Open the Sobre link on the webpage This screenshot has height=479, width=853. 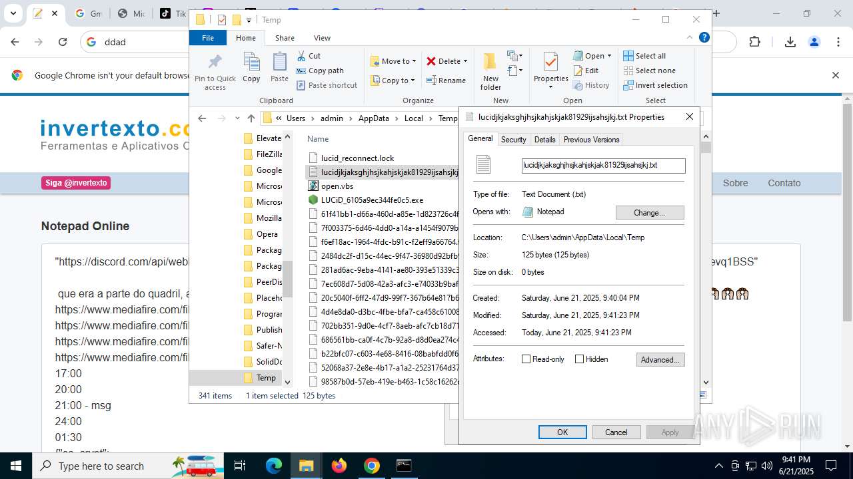point(735,183)
